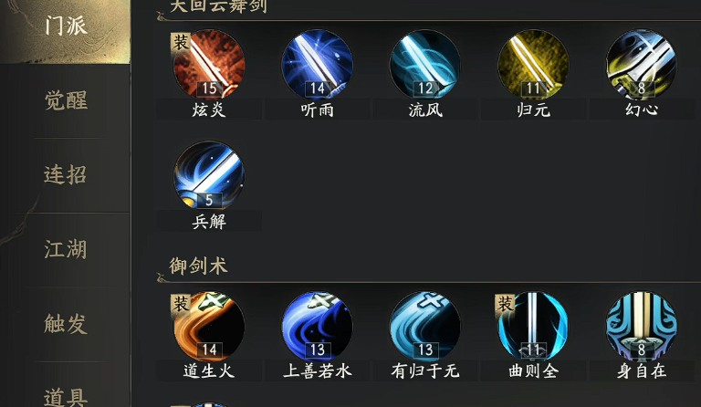Open the 连招 combo tab
The image size is (701, 407).
pos(66,174)
